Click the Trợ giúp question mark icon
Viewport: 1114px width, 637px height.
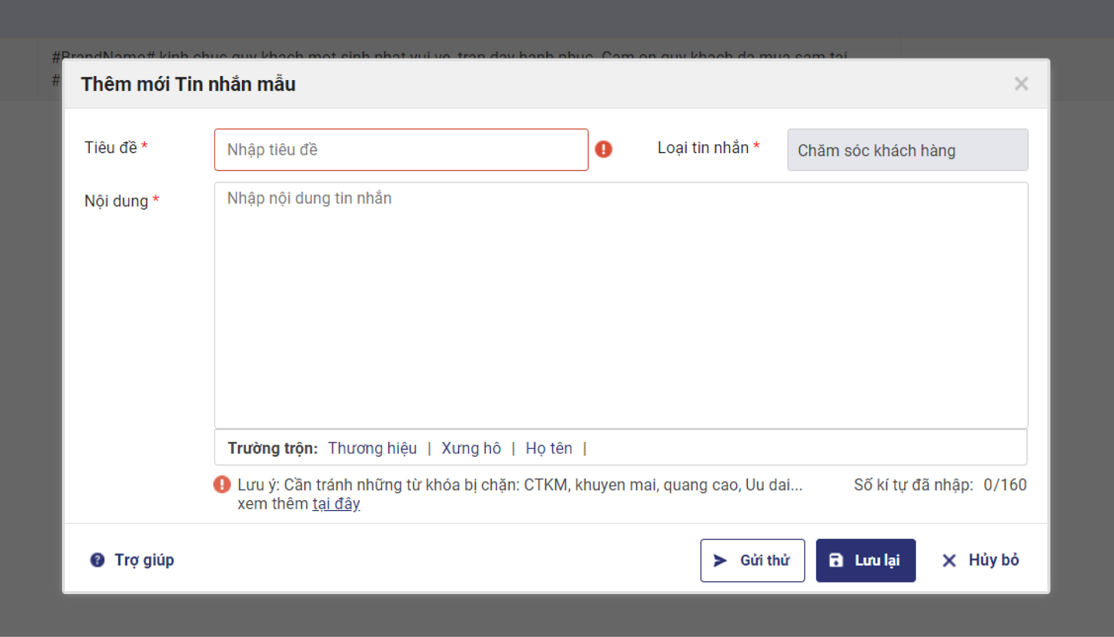pos(97,560)
